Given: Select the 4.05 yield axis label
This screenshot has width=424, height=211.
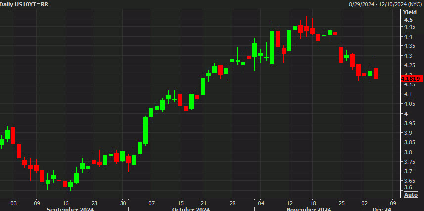Looking at the screenshot, I should tap(411, 104).
